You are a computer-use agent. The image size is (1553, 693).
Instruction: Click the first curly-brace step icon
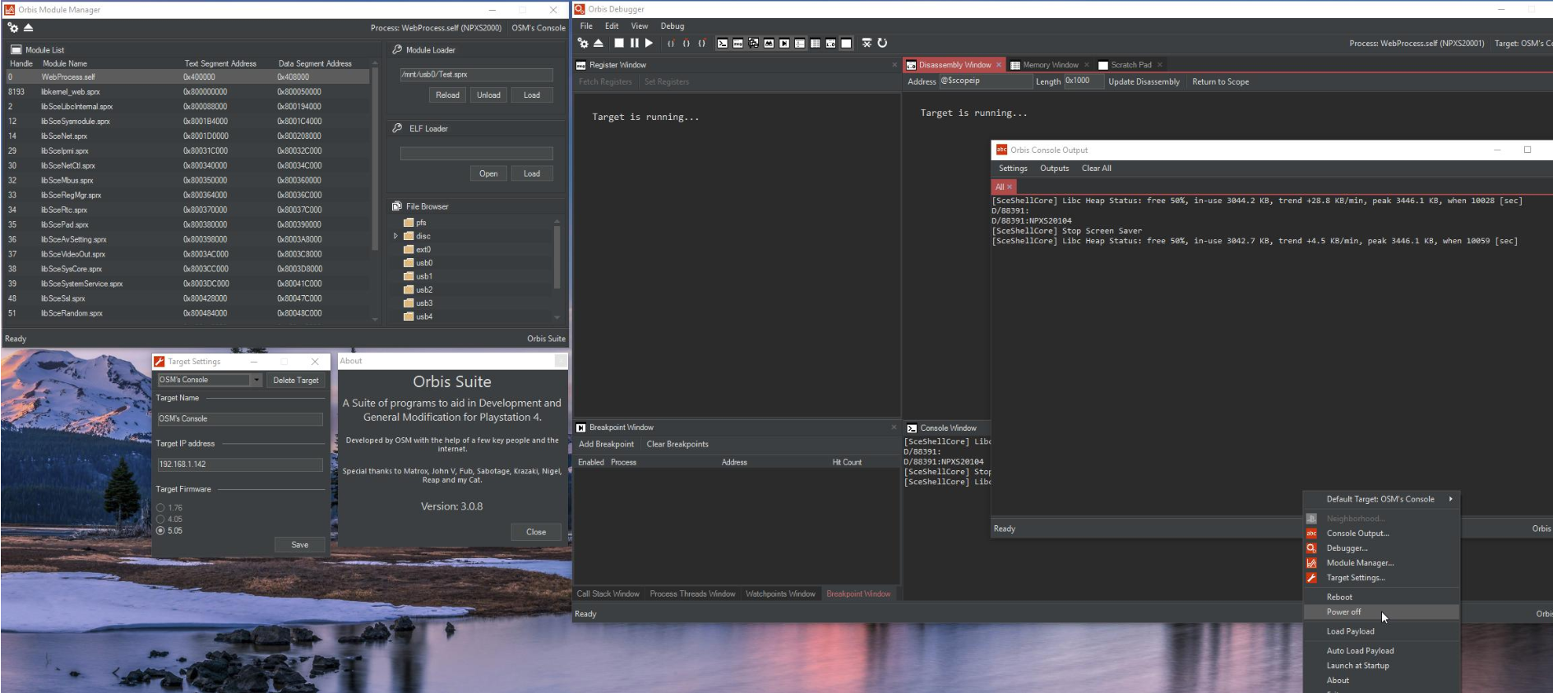click(x=671, y=43)
